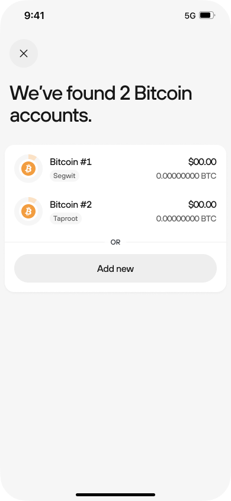The height and width of the screenshot is (501, 231).
Task: Select the Bitcoin #1 account name
Action: click(x=70, y=162)
